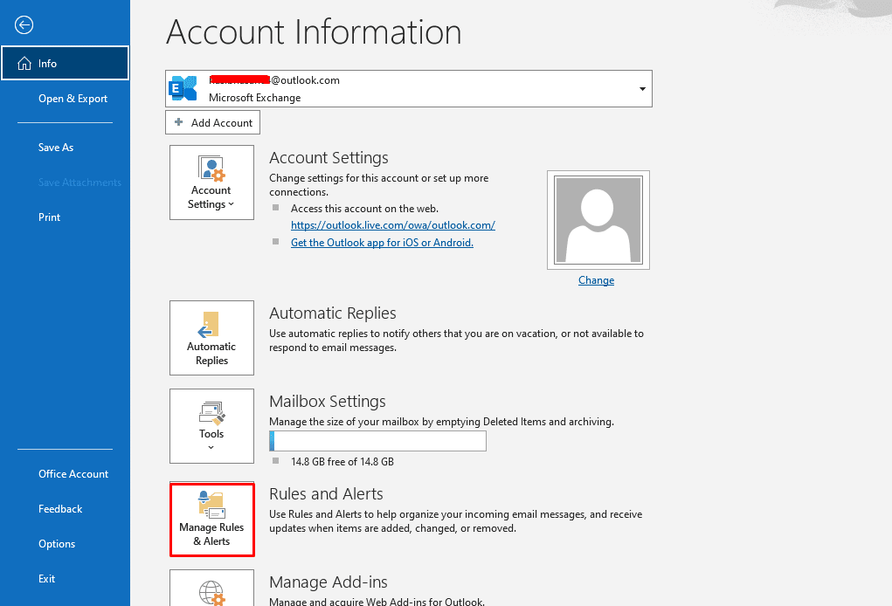Click the Account Information heading
Viewport: 892px width, 606px height.
click(314, 31)
